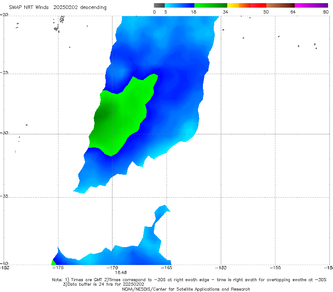Click the color bar label "34"
The height and width of the screenshot is (292, 333).
(x=225, y=12)
